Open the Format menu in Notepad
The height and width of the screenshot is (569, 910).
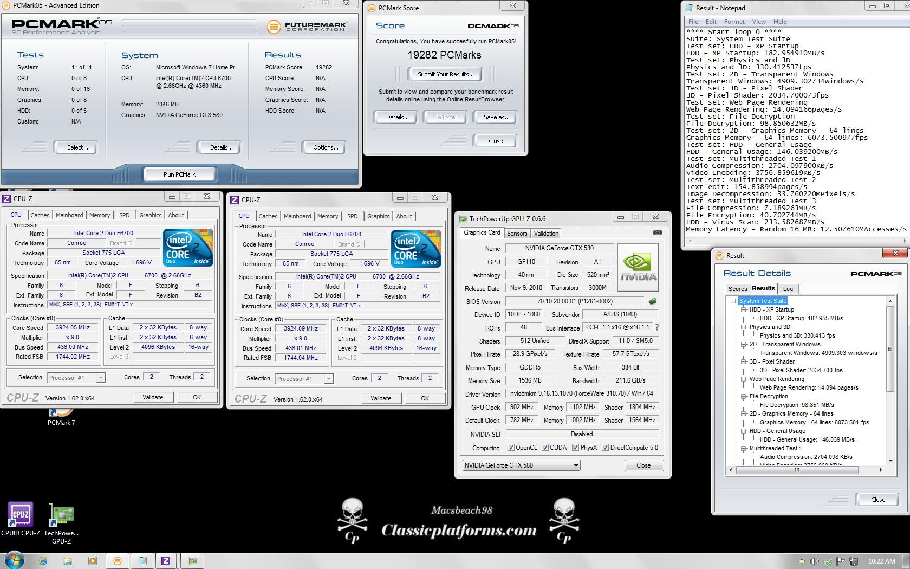pyautogui.click(x=734, y=22)
